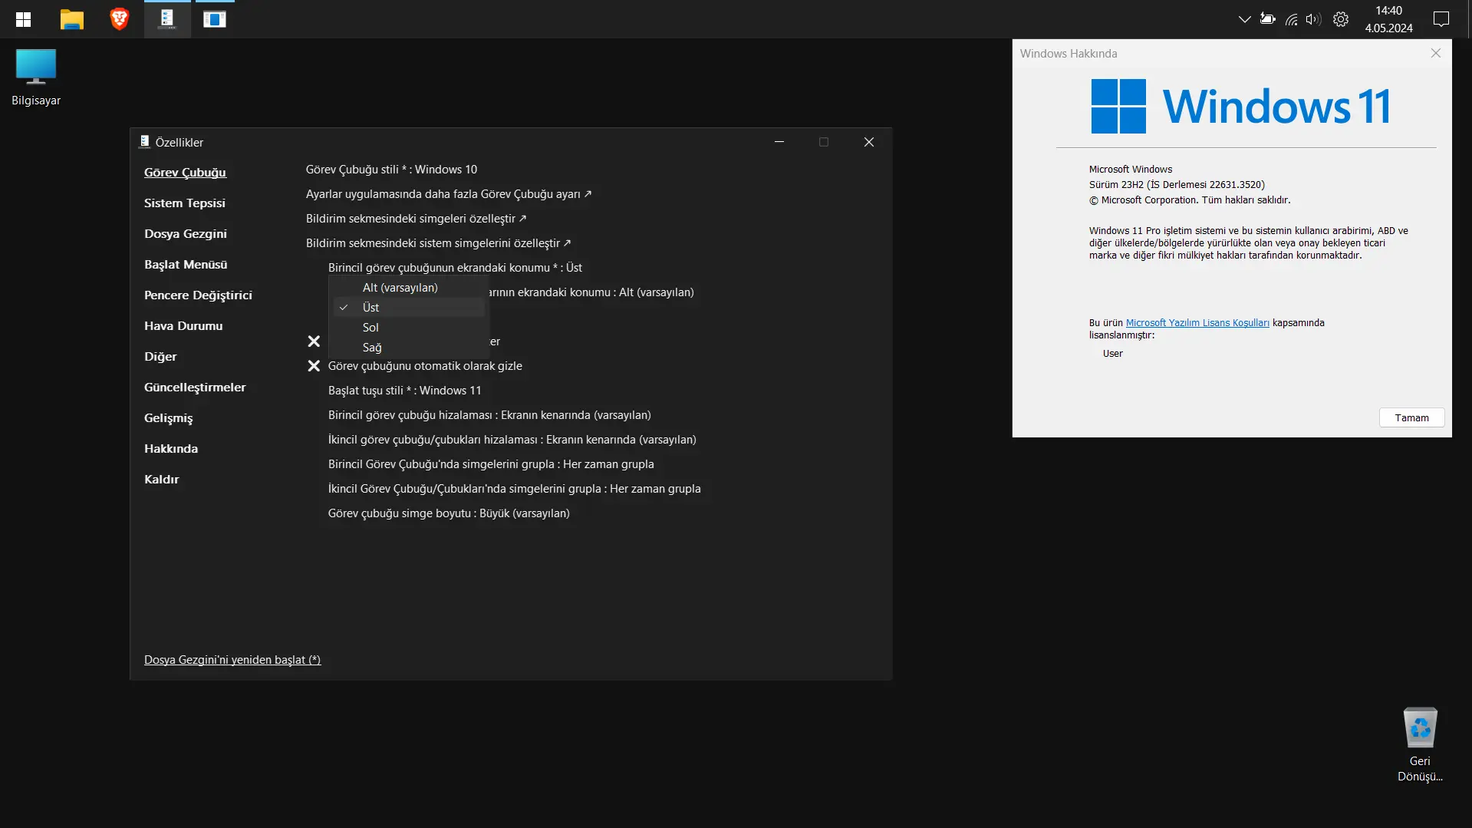Select the Özellikler app taskbar icon
The height and width of the screenshot is (828, 1472).
click(x=167, y=19)
